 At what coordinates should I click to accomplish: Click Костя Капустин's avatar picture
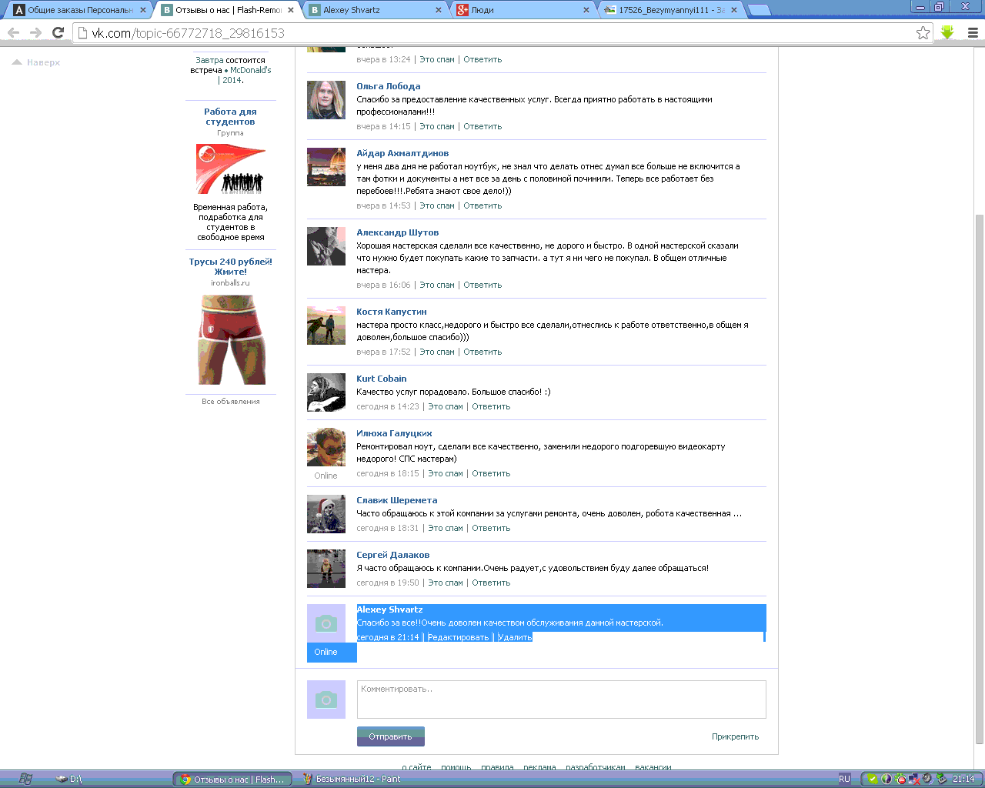point(326,326)
